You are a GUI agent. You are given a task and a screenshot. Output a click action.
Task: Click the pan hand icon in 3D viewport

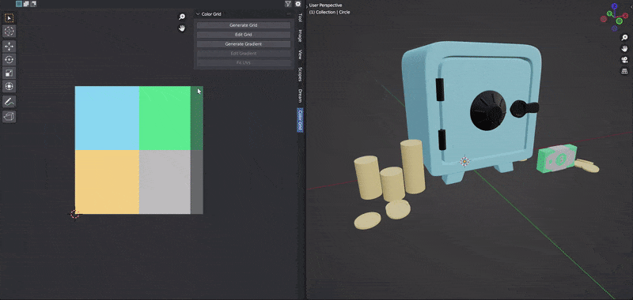coord(624,49)
